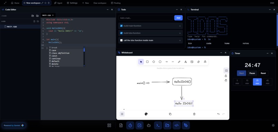The width and height of the screenshot is (278, 132).
Task: Select the 45 min timer preset
Action: [268, 82]
